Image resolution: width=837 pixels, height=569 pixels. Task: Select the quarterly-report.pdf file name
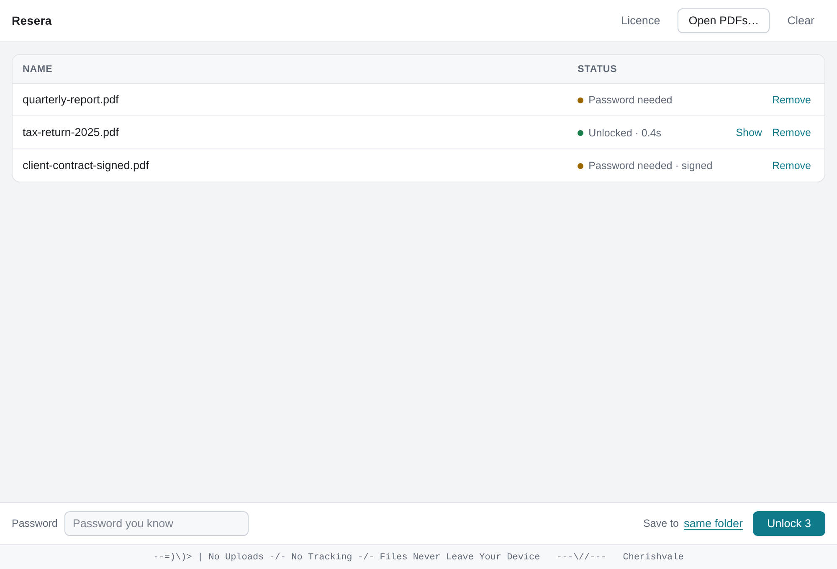coord(71,100)
